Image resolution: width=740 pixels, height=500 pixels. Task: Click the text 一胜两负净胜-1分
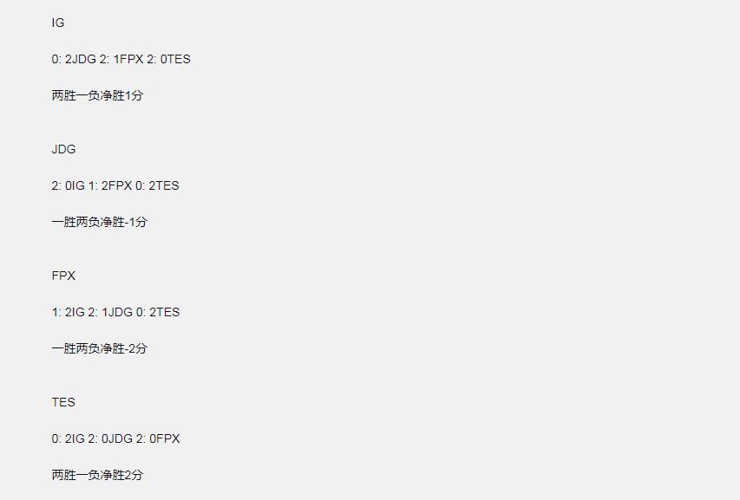click(x=99, y=222)
